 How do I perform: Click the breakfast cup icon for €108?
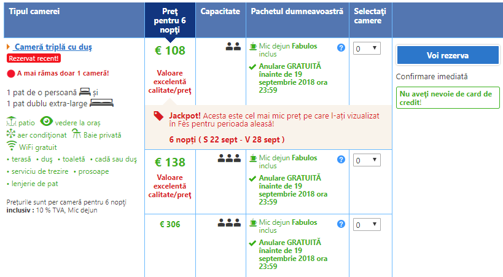253,46
